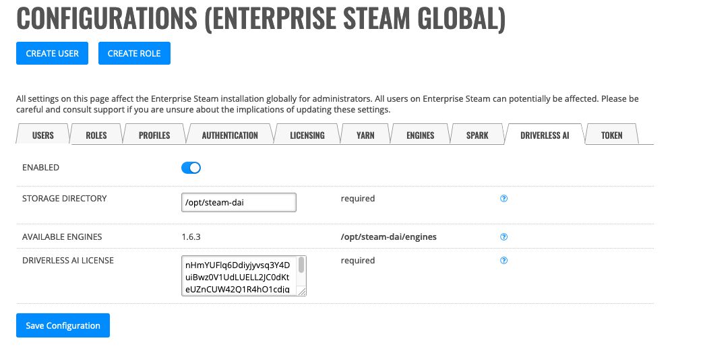
Task: Switch to the Token tab
Action: click(x=611, y=135)
